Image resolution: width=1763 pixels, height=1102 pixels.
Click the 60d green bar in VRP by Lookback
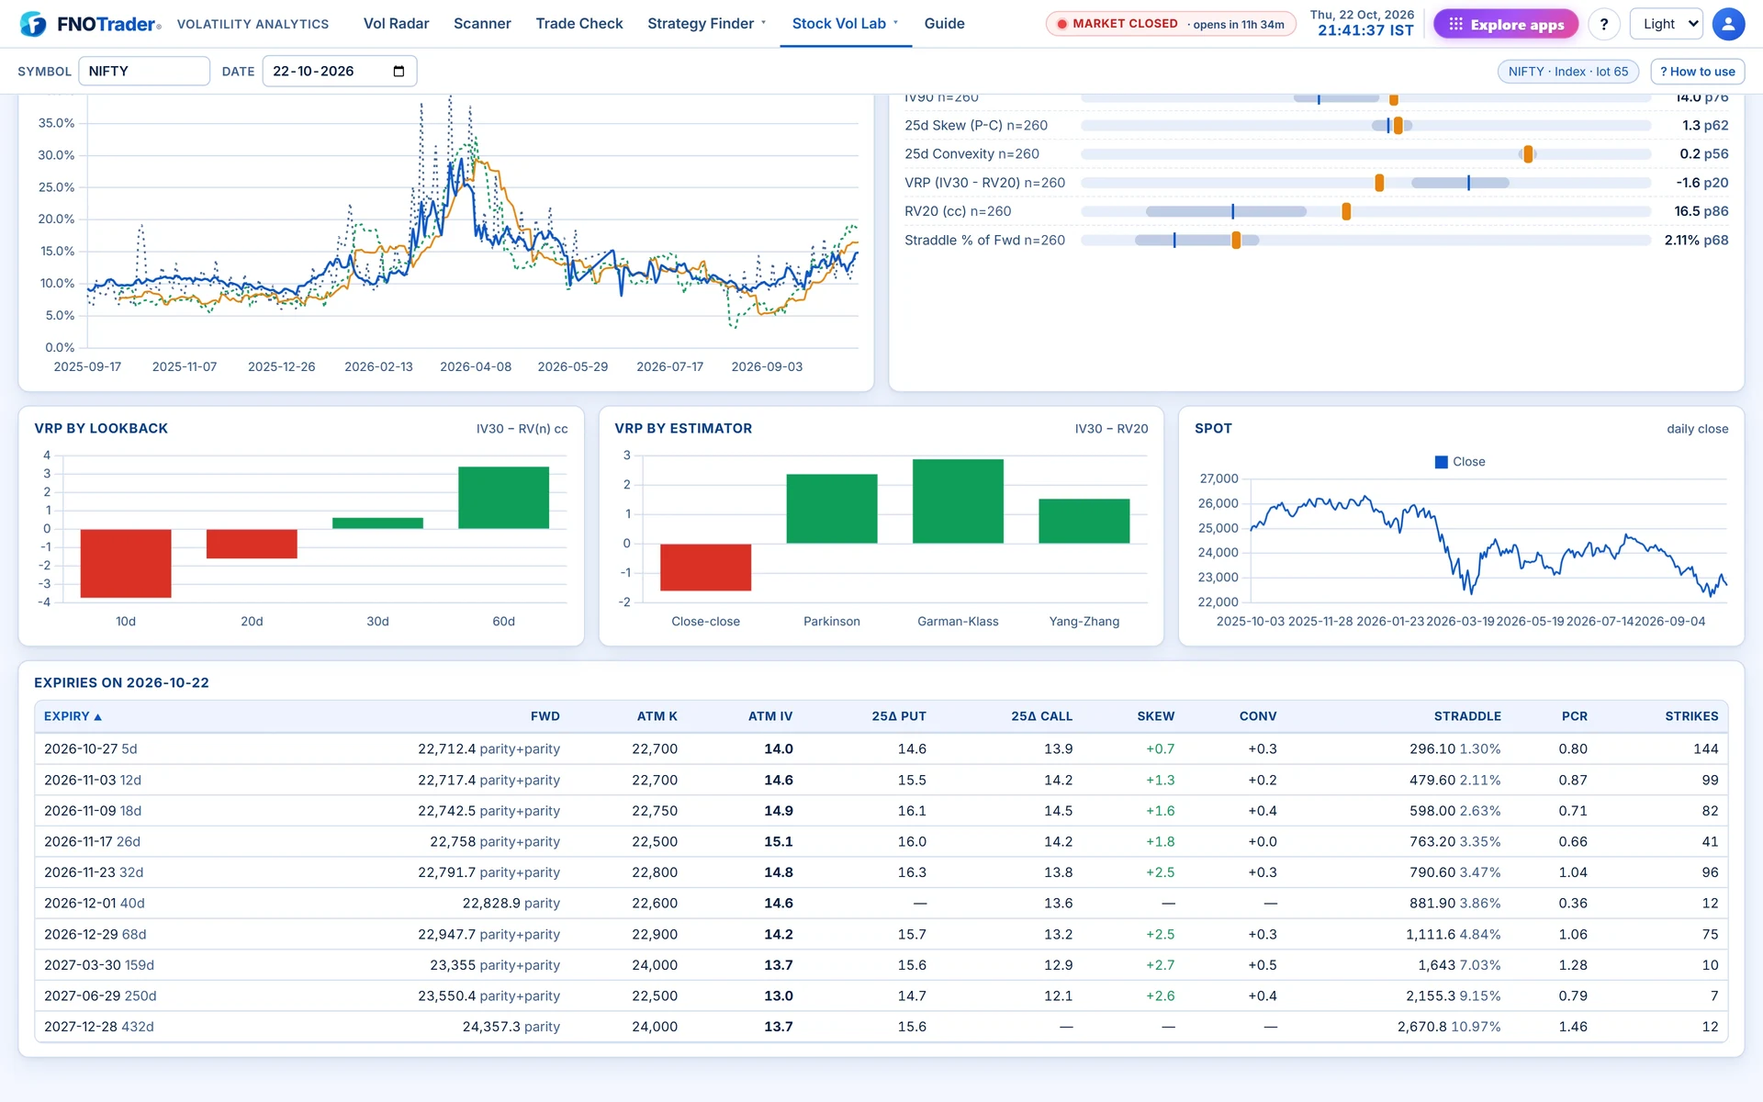pyautogui.click(x=503, y=498)
